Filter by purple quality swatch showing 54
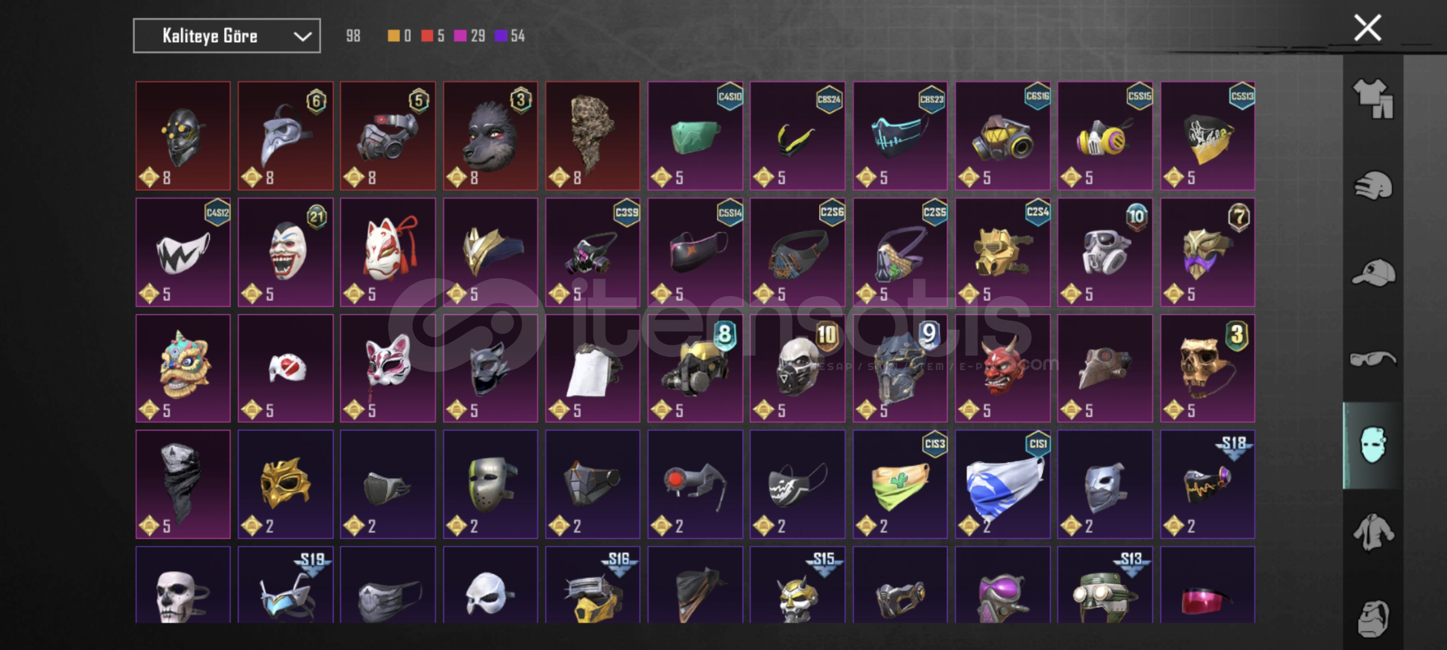Image resolution: width=1447 pixels, height=650 pixels. [x=510, y=36]
